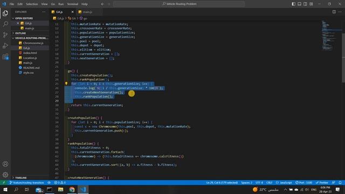
Task: Open Windows taskbar search
Action: [x=16, y=189]
